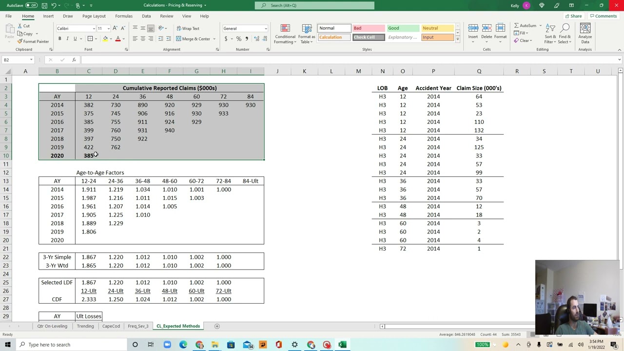This screenshot has height=351, width=624.
Task: Open the Find & Select tool
Action: point(565,33)
